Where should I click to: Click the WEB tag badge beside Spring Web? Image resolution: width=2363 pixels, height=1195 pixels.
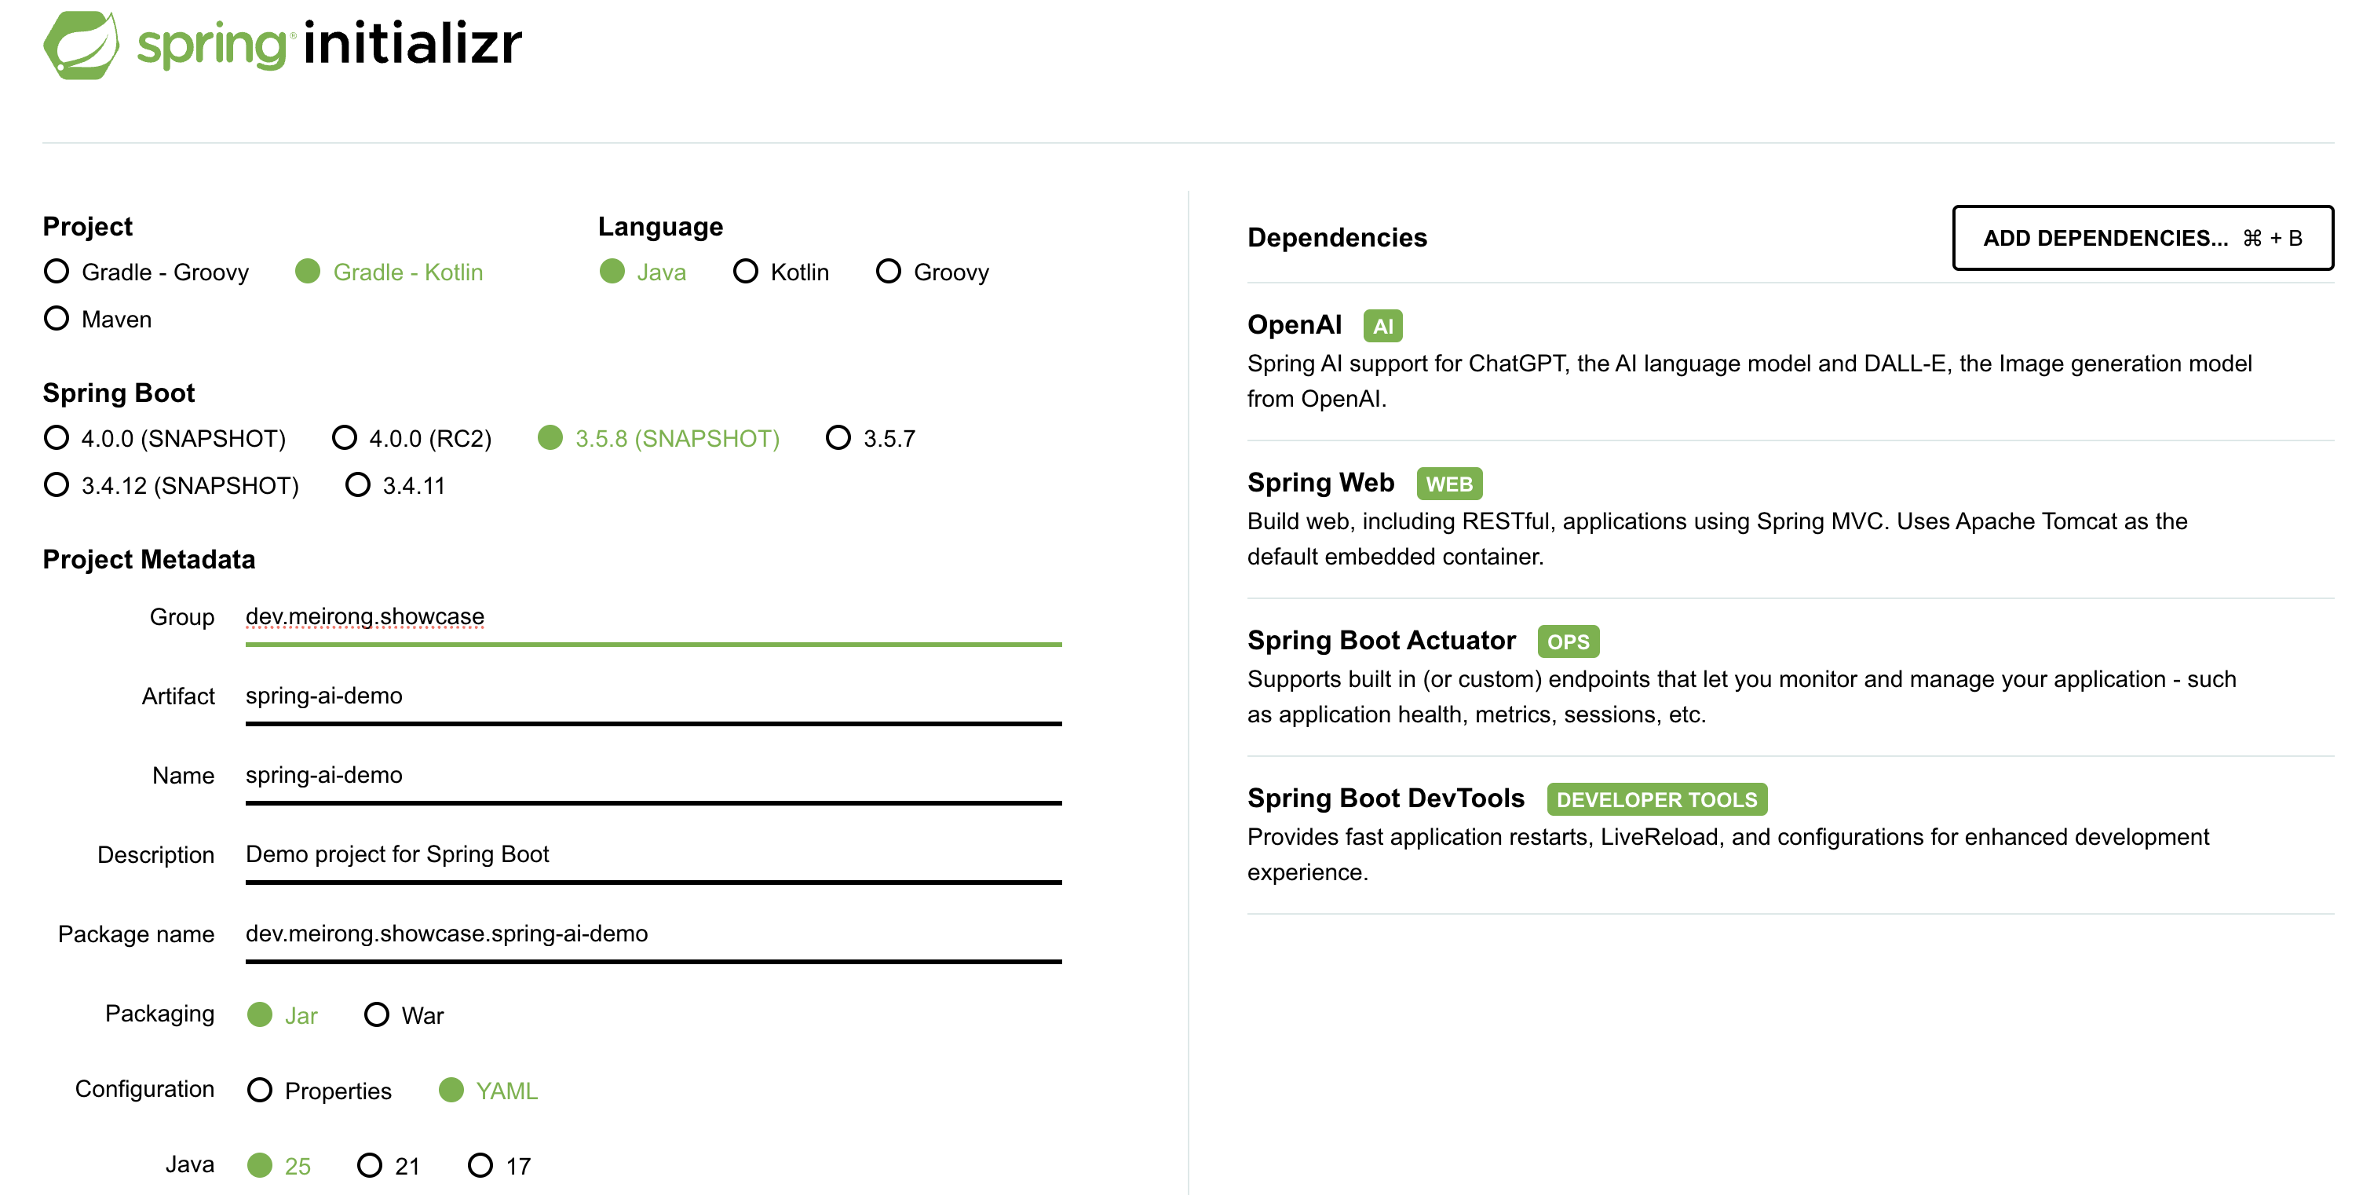pos(1448,484)
